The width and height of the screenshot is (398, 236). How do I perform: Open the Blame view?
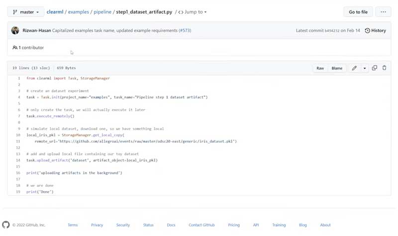click(337, 68)
